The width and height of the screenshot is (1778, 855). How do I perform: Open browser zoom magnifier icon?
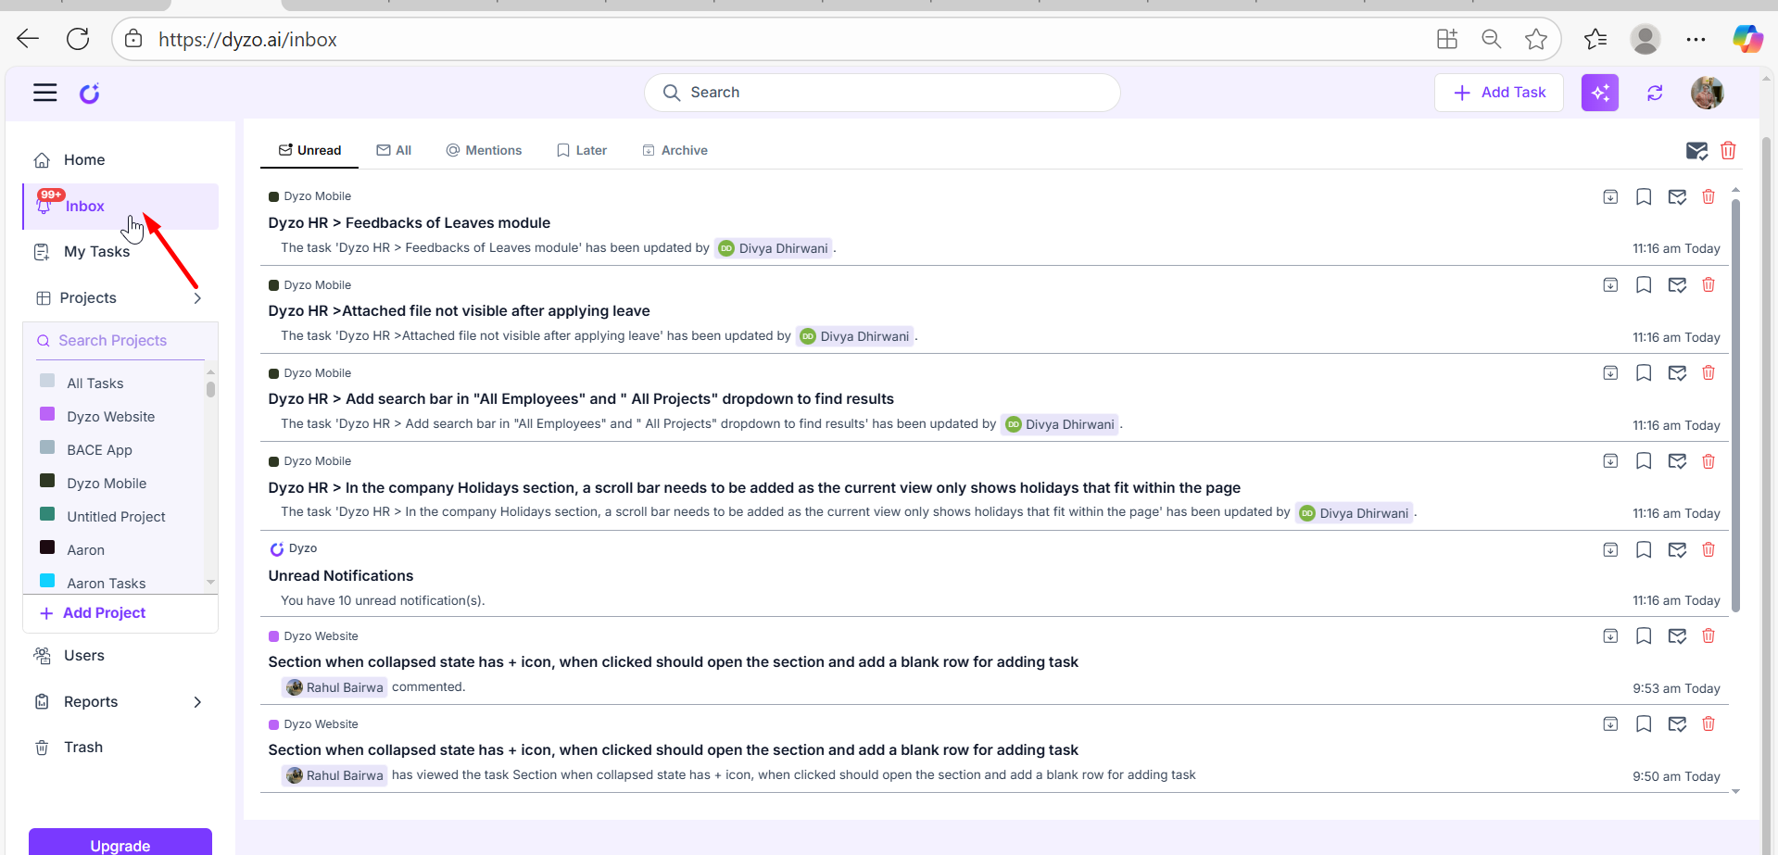[1492, 39]
